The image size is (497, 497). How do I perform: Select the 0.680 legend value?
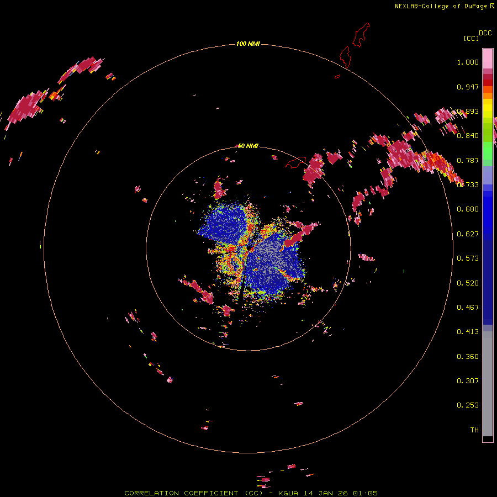(x=468, y=209)
